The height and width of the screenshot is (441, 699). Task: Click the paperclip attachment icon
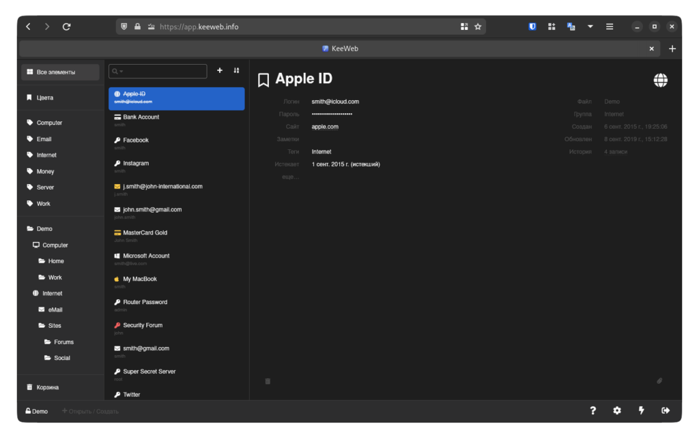coord(659,381)
